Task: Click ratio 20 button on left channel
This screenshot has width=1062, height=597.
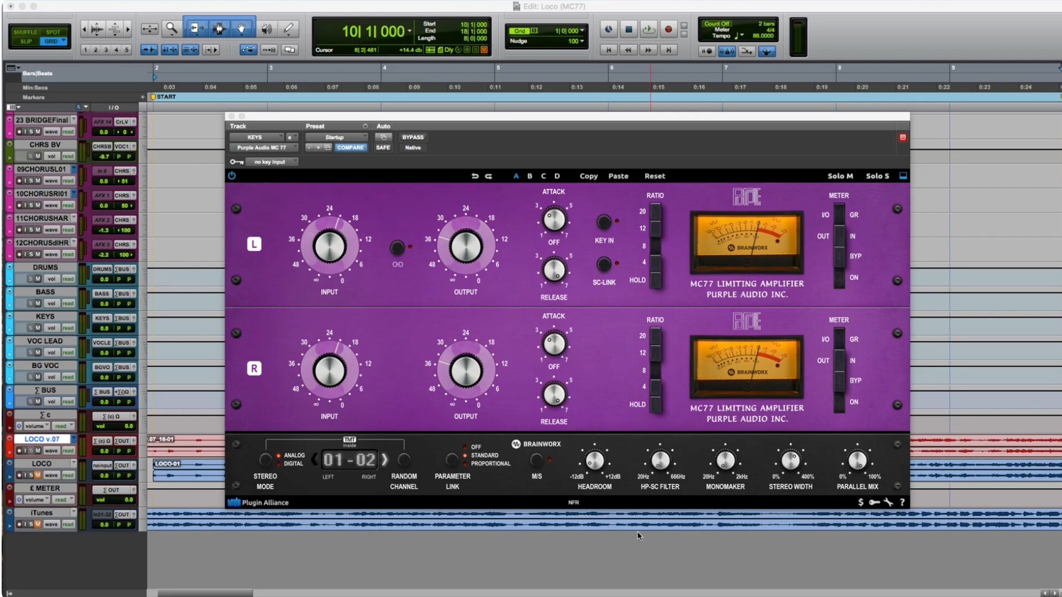Action: pyautogui.click(x=655, y=212)
